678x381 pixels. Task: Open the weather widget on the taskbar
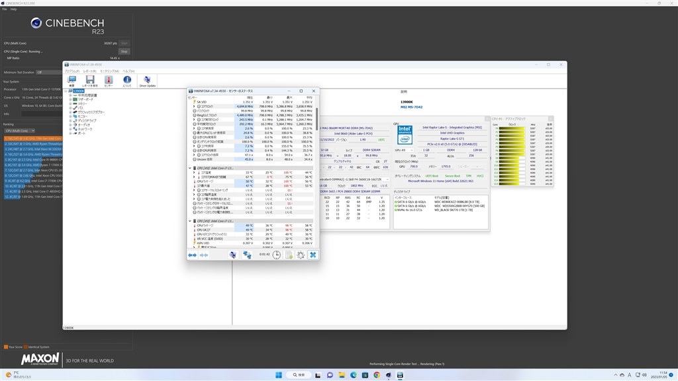[19, 374]
